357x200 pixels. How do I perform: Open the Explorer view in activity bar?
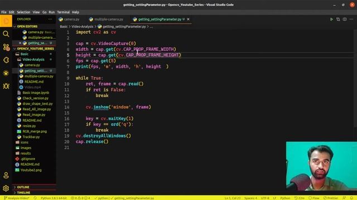[x=6, y=21]
